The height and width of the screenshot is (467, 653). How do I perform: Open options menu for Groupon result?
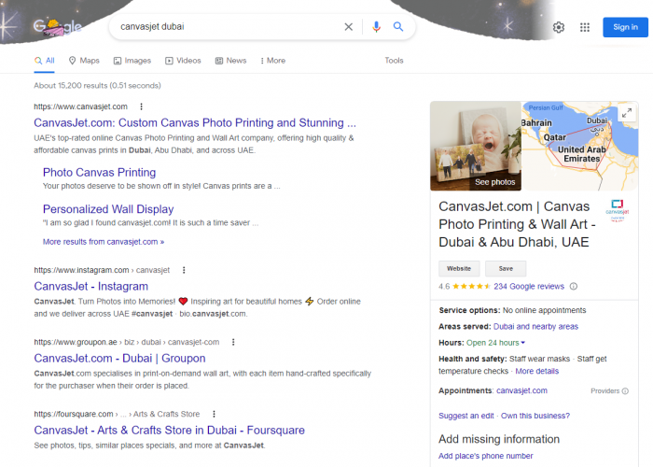coord(233,343)
